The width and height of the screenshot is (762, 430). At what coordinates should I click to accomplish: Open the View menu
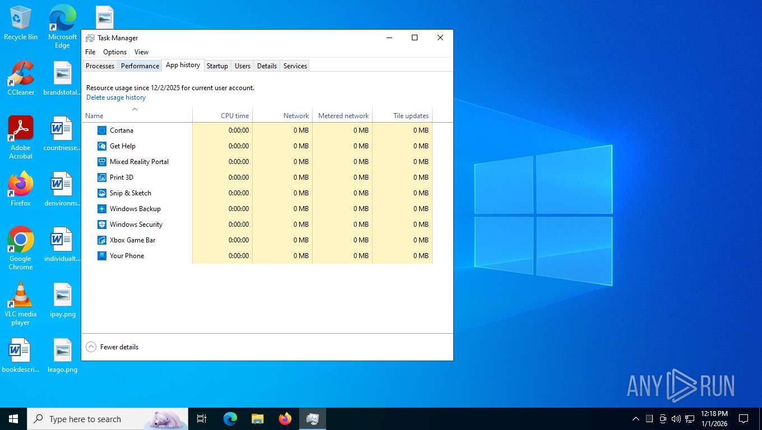click(x=141, y=52)
